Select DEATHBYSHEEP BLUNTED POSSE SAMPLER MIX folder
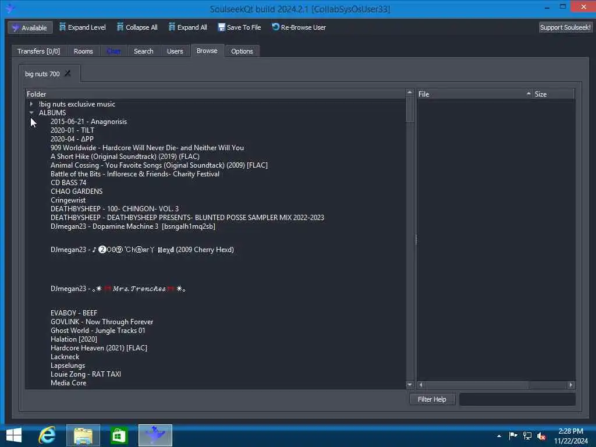The image size is (596, 447). coord(187,218)
